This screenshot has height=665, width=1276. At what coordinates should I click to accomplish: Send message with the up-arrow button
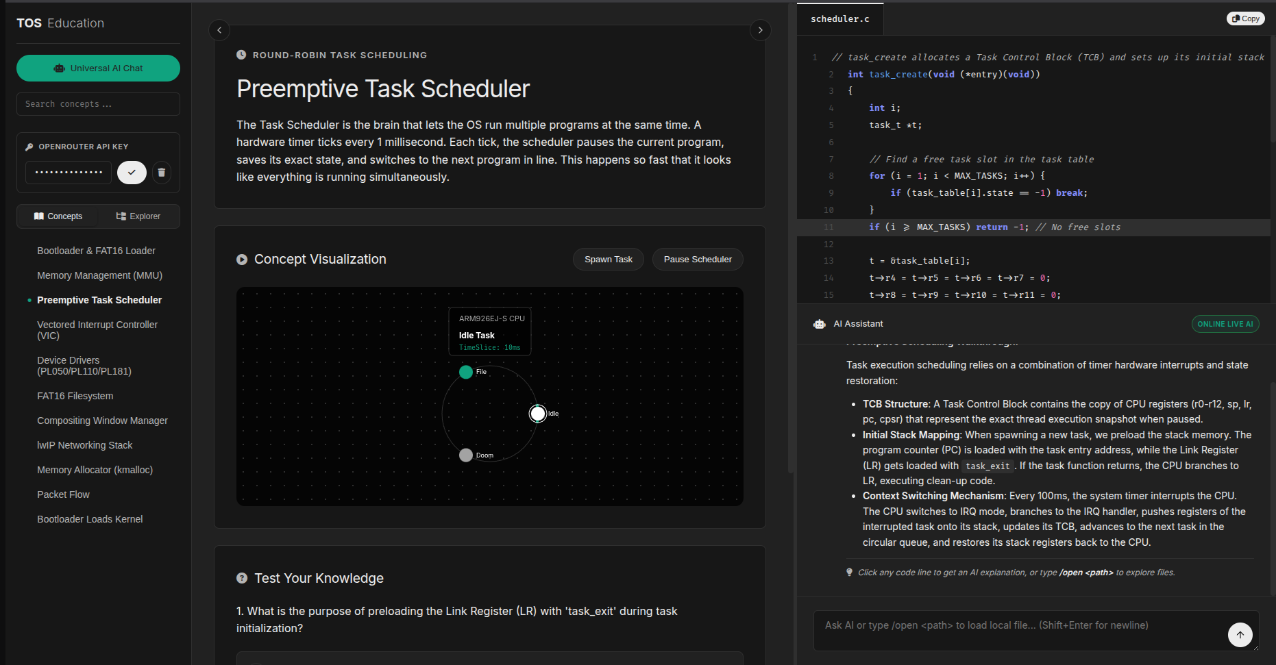tap(1240, 635)
